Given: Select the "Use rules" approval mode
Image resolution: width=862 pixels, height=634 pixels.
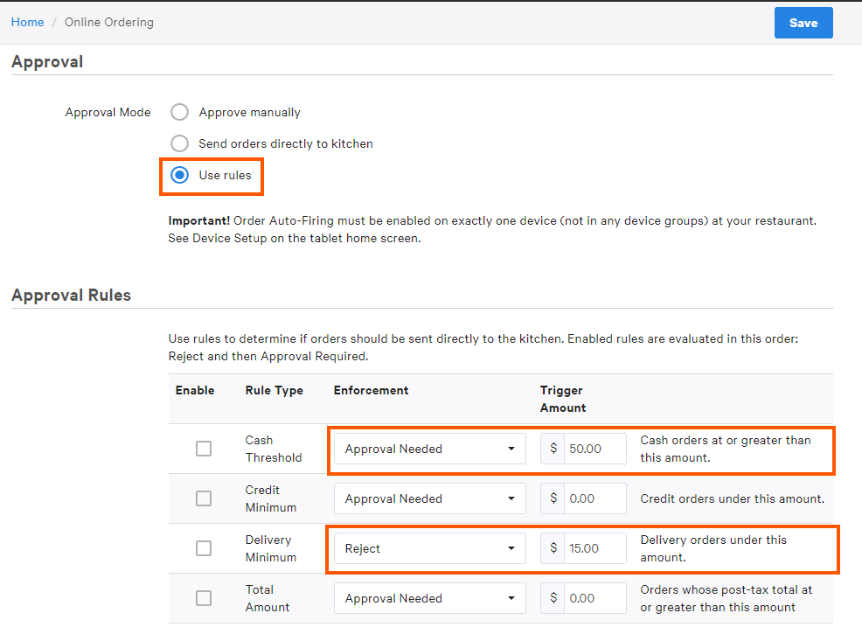Looking at the screenshot, I should pyautogui.click(x=179, y=175).
